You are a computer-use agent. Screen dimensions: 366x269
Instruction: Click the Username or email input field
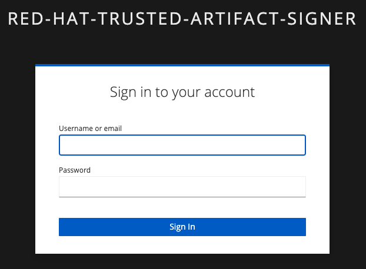coord(182,145)
